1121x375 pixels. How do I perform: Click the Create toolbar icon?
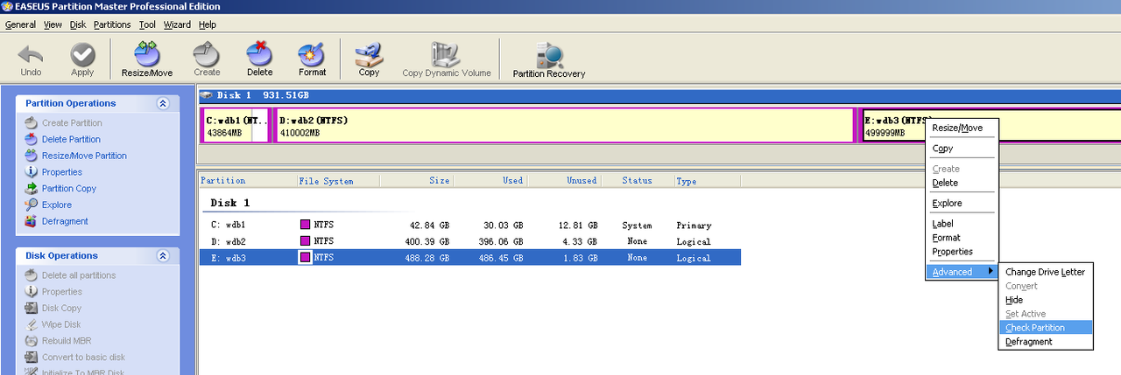point(207,54)
